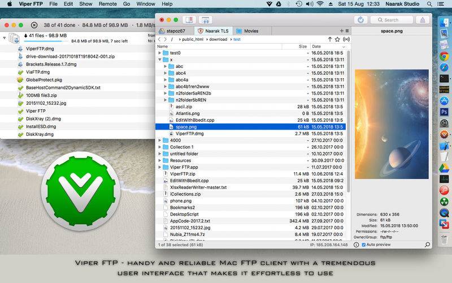This screenshot has height=283, width=452.
Task: Cancel the transfer with X button
Action: pyautogui.click(x=34, y=25)
